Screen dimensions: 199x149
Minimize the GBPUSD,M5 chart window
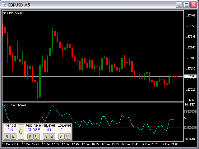[x=179, y=5]
